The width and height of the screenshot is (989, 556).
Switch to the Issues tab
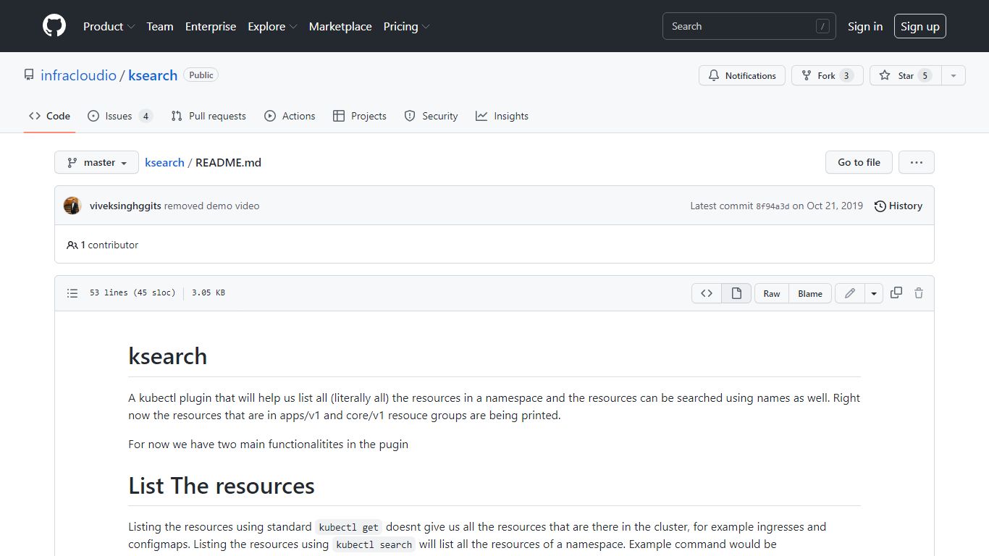point(120,116)
